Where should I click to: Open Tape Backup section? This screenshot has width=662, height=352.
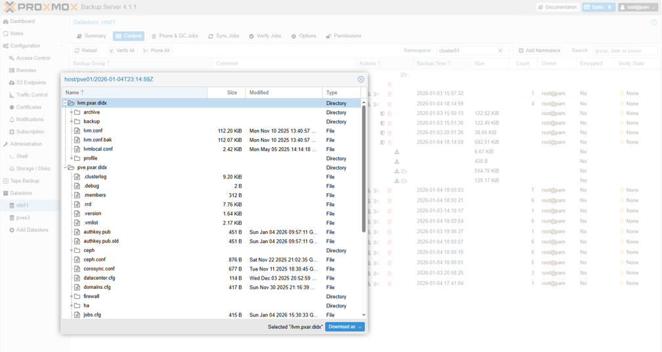tap(24, 181)
